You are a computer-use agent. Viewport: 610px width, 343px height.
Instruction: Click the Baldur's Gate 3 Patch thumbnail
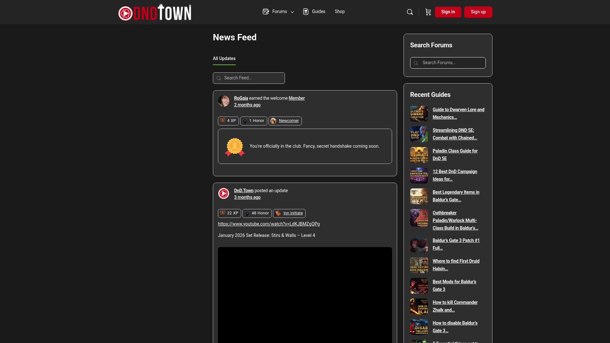(419, 245)
